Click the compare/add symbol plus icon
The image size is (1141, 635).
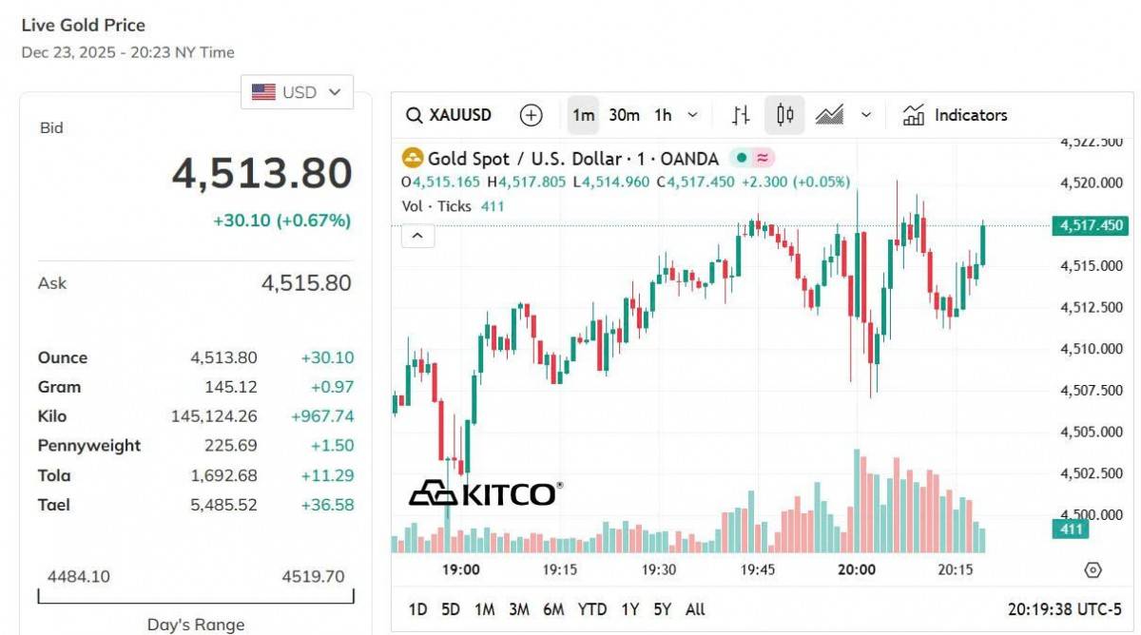click(x=531, y=115)
